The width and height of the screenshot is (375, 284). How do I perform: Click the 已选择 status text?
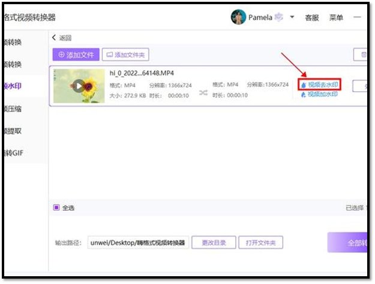coord(356,208)
